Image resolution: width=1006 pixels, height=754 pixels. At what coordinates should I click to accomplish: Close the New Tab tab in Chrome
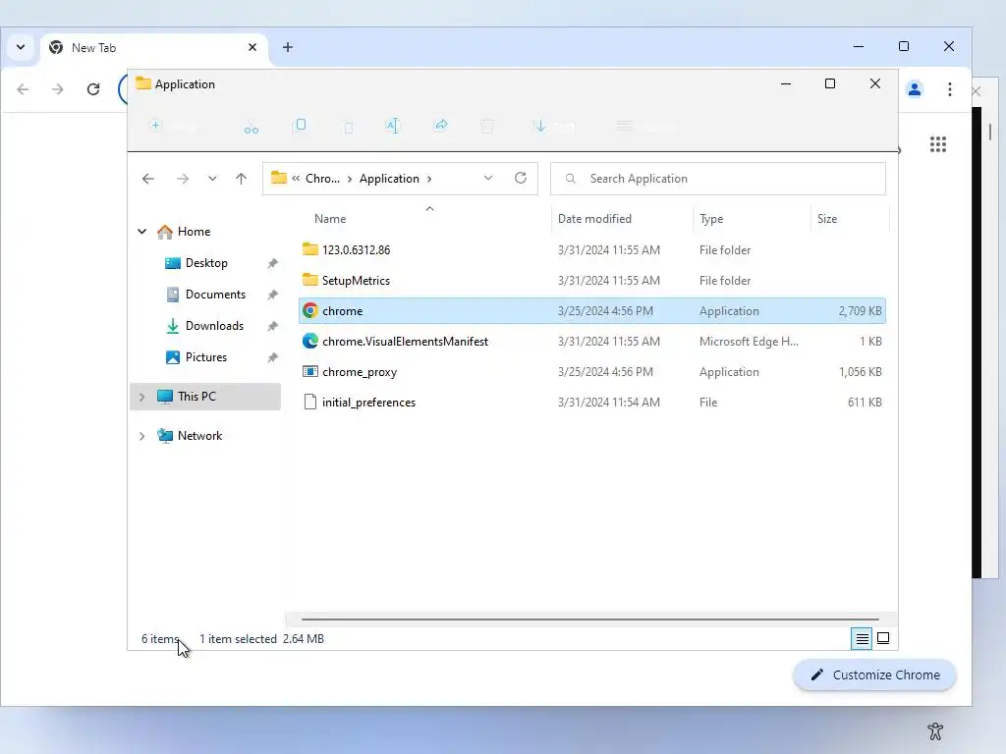pos(252,47)
